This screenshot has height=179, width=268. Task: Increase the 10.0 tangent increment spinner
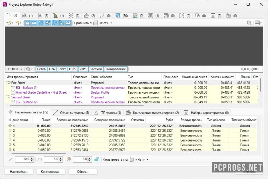point(32,158)
